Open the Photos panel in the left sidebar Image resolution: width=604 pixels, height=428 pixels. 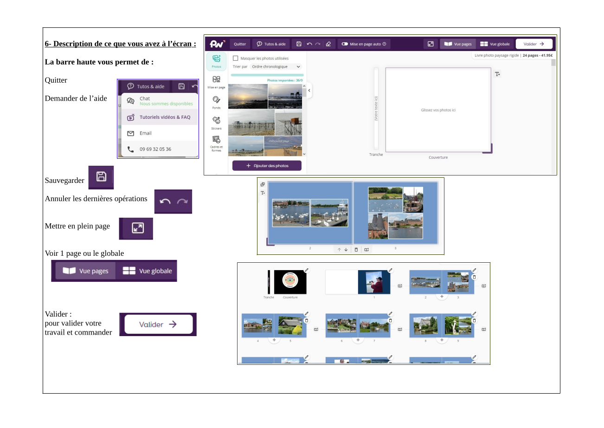tap(216, 60)
